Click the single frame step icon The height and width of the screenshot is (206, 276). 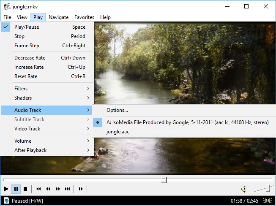(x=81, y=189)
